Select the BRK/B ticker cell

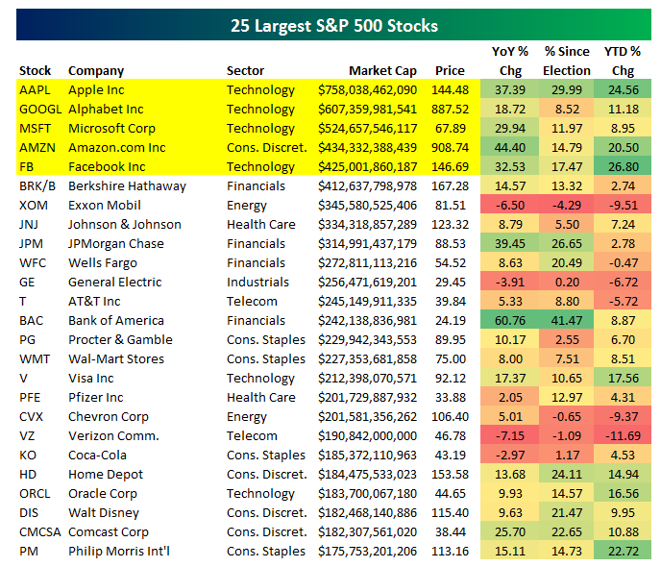(37, 185)
